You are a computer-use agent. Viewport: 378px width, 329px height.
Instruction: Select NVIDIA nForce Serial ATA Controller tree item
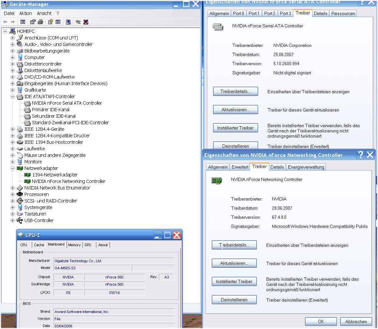click(67, 103)
